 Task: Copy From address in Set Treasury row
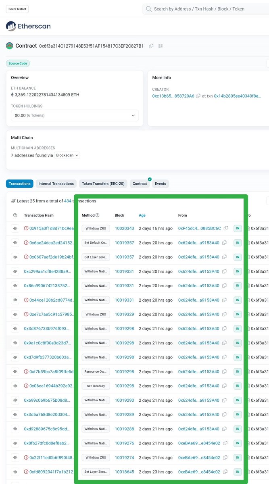point(224,386)
